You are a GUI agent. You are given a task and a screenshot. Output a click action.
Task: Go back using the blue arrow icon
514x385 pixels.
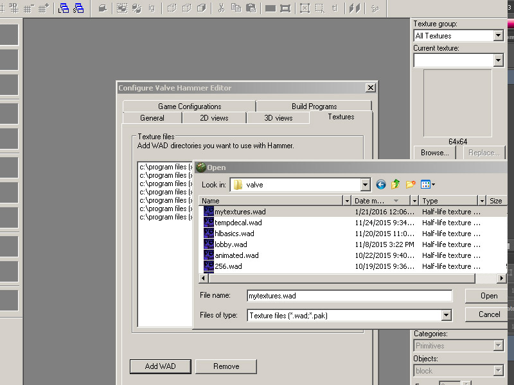(380, 185)
